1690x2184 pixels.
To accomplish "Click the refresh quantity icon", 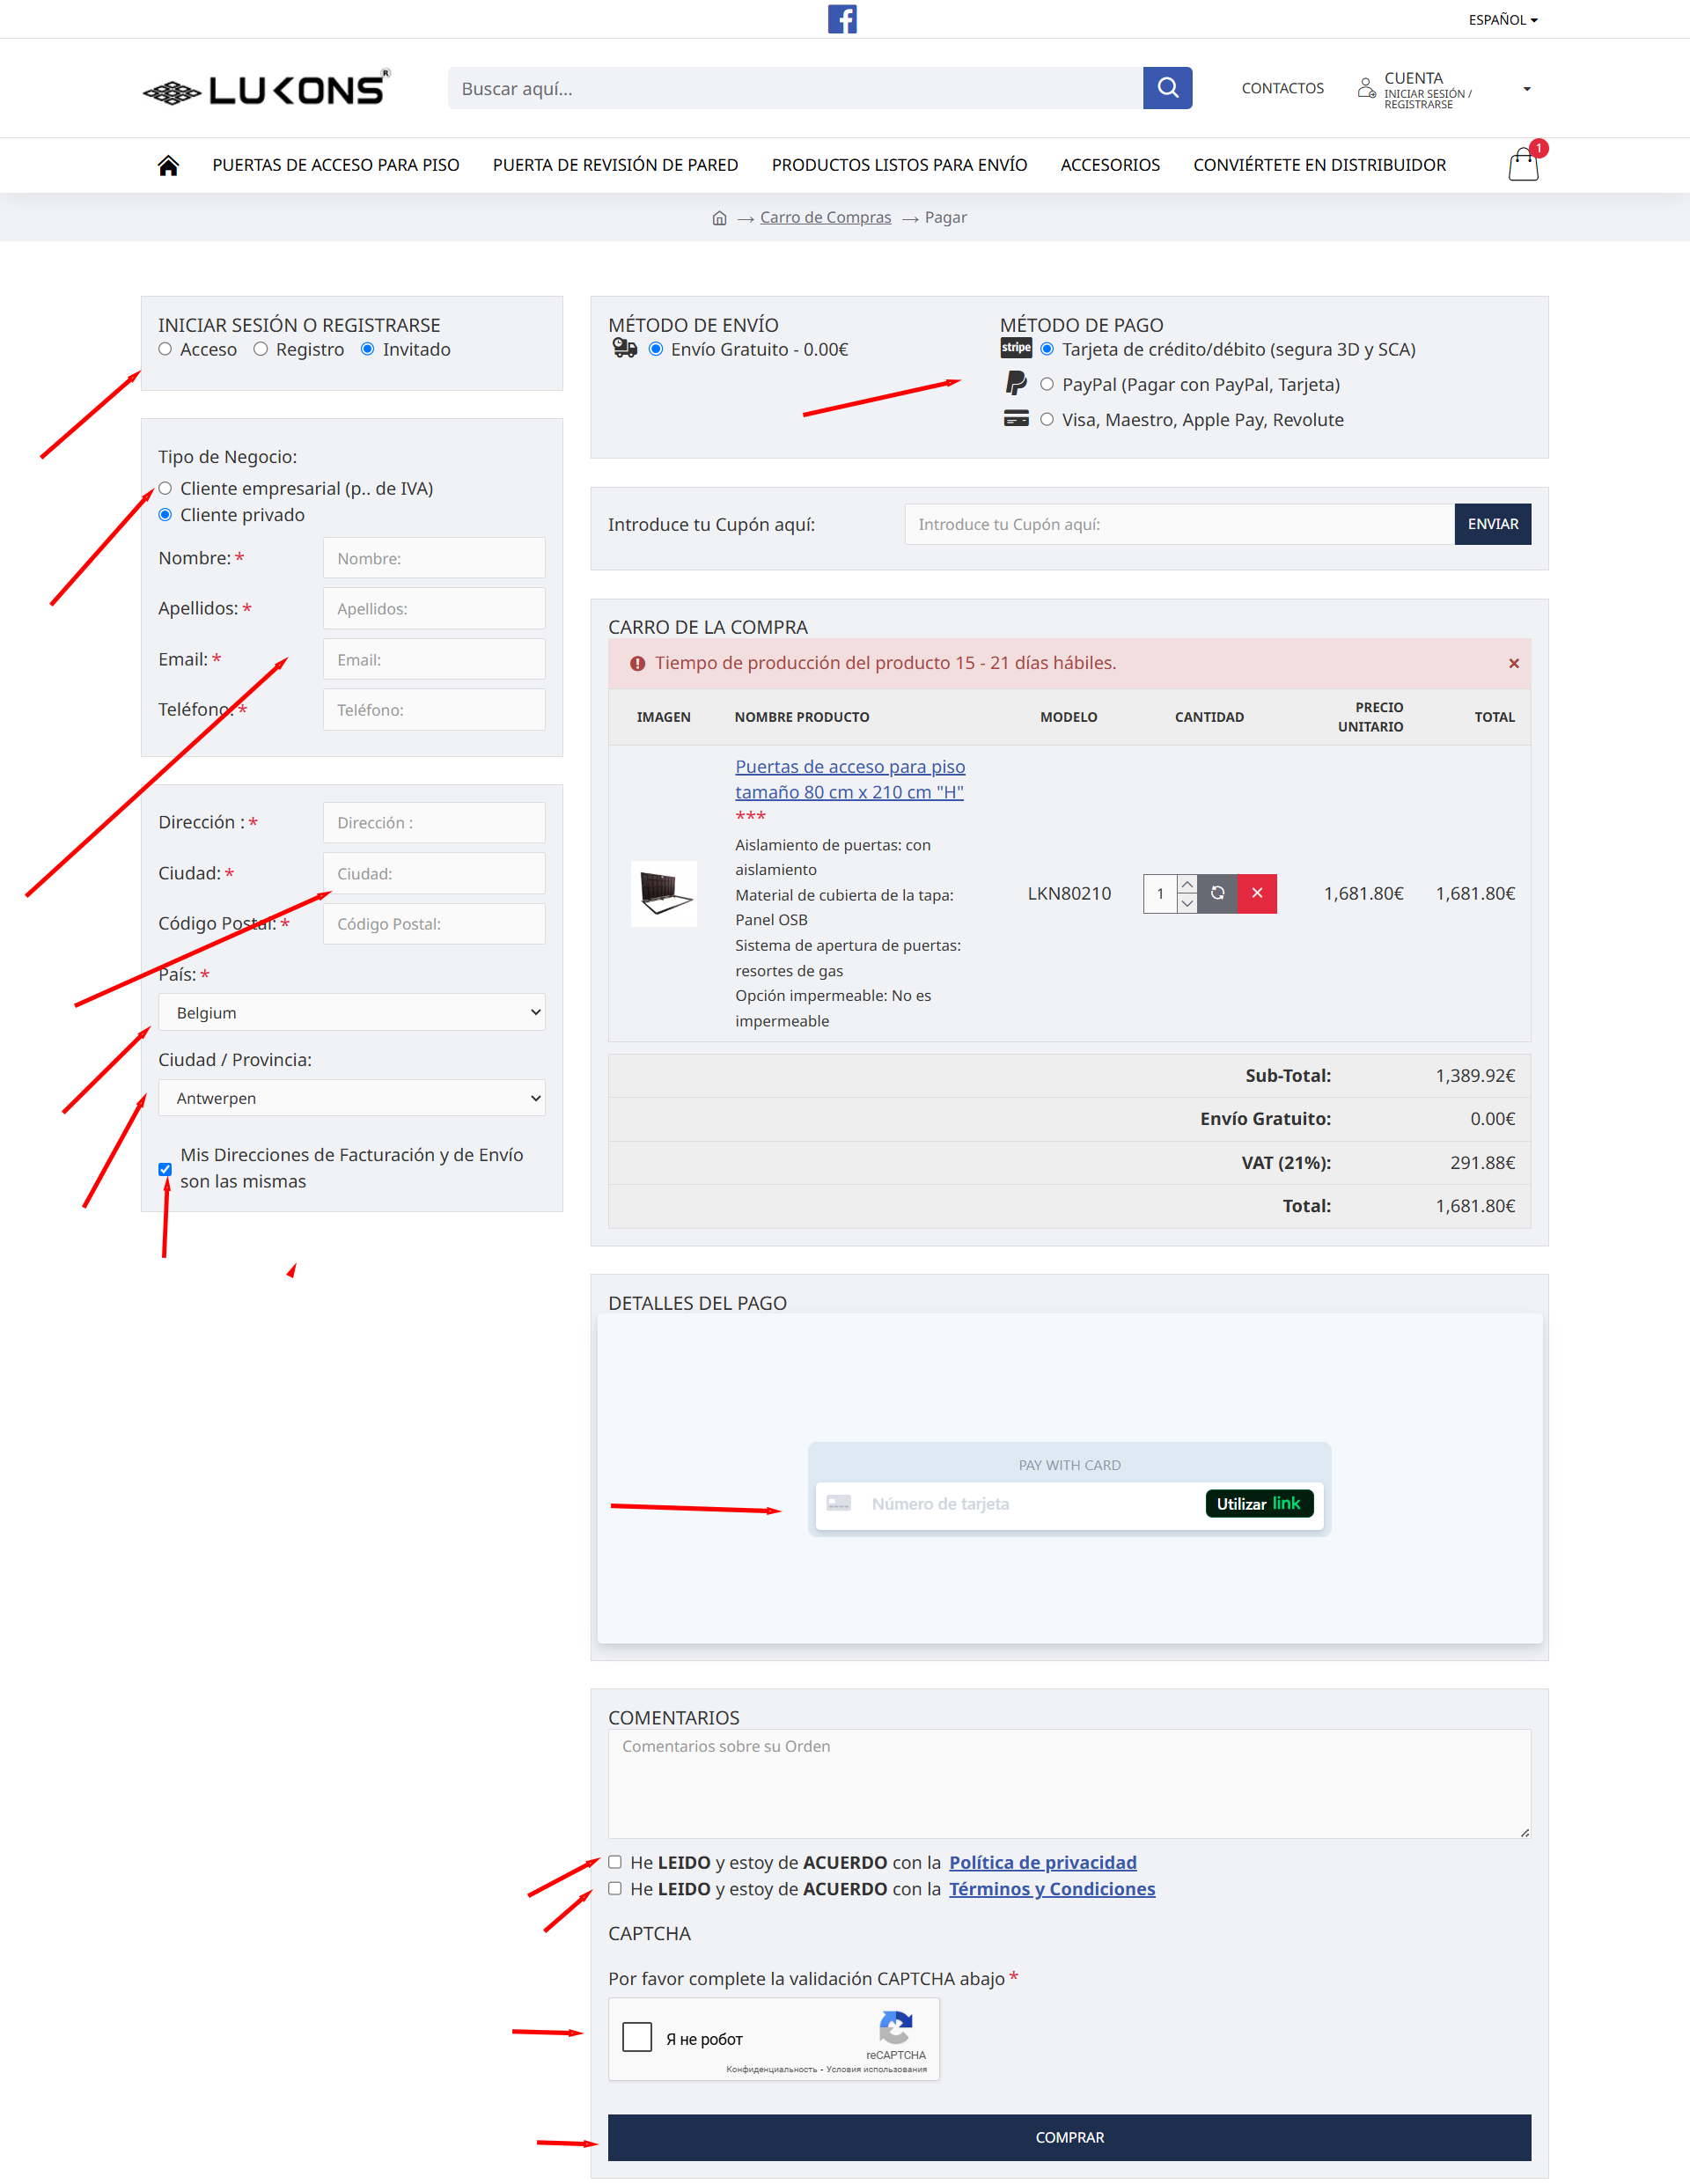I will click(1217, 893).
